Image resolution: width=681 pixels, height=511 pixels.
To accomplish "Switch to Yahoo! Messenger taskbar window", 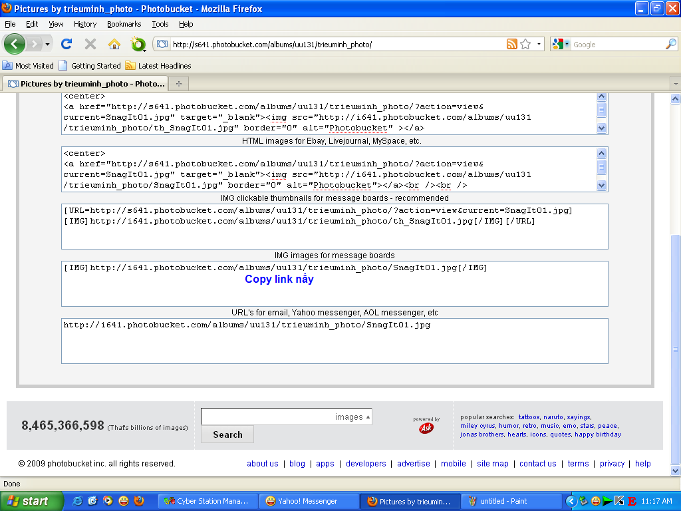I will (309, 501).
